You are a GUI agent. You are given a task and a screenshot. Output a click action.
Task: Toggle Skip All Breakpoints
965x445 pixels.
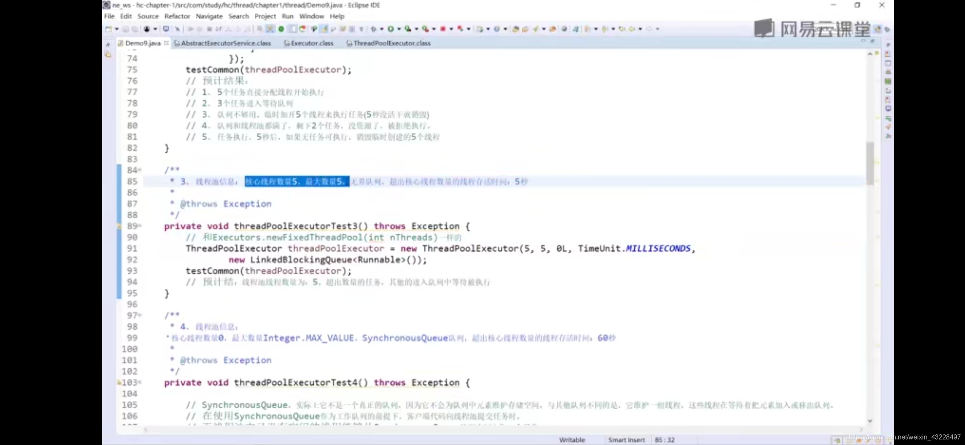click(x=177, y=29)
